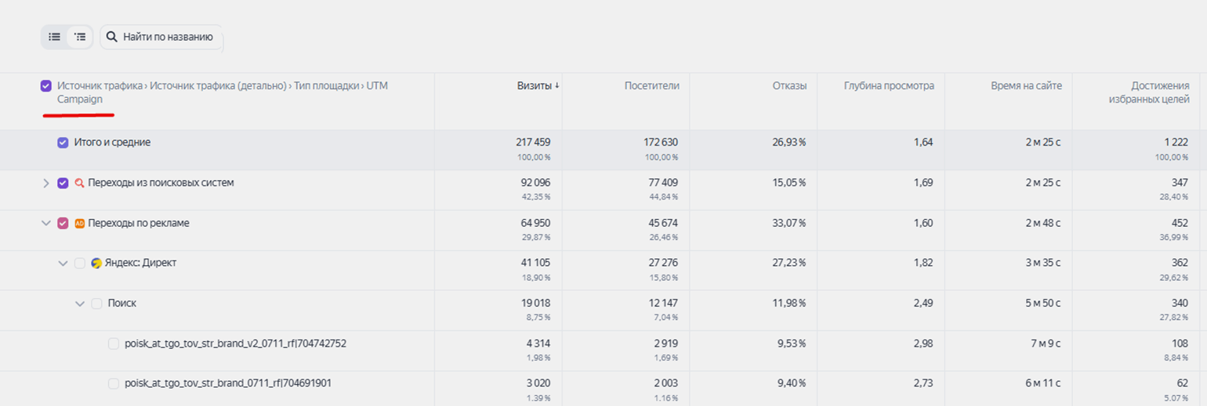Screen dimensions: 1207x406
Task: Switch to flat list view icon
Action: tap(54, 37)
